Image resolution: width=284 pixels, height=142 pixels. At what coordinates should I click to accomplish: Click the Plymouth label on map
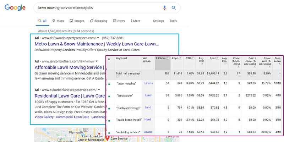click(77, 132)
